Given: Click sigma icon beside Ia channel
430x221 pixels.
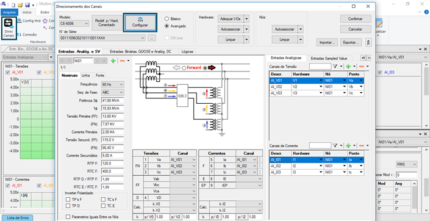Looking at the screenshot, I should pyautogui.click(x=260, y=159).
